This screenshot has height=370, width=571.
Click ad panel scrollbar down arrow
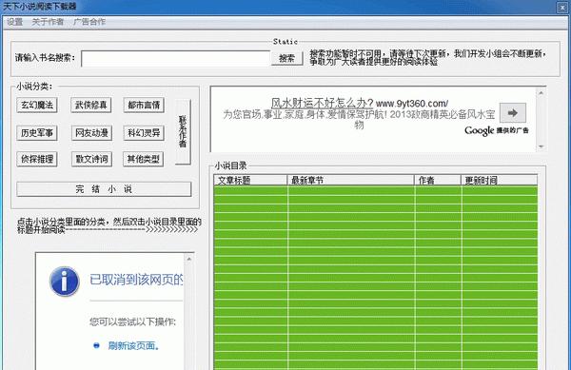pyautogui.click(x=541, y=146)
